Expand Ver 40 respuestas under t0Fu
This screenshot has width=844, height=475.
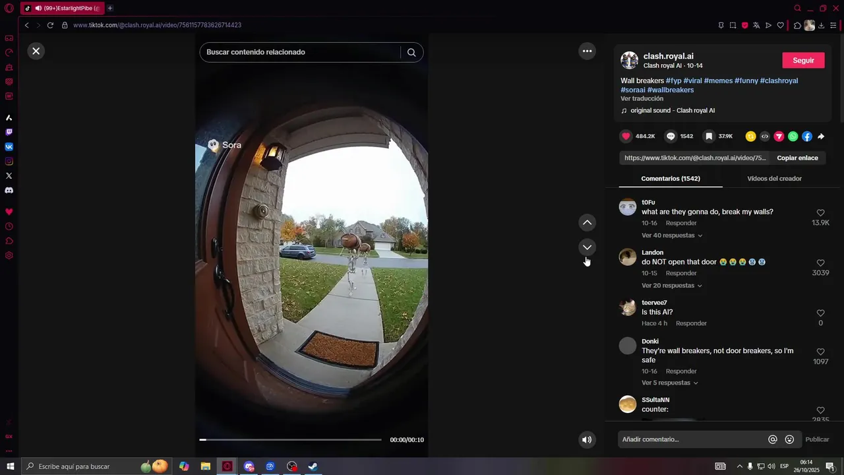coord(672,236)
